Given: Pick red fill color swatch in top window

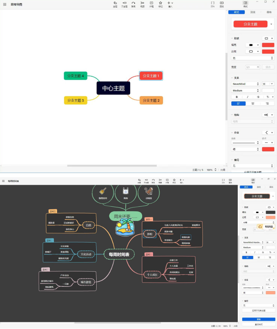Looking at the screenshot, I should pyautogui.click(x=268, y=45).
